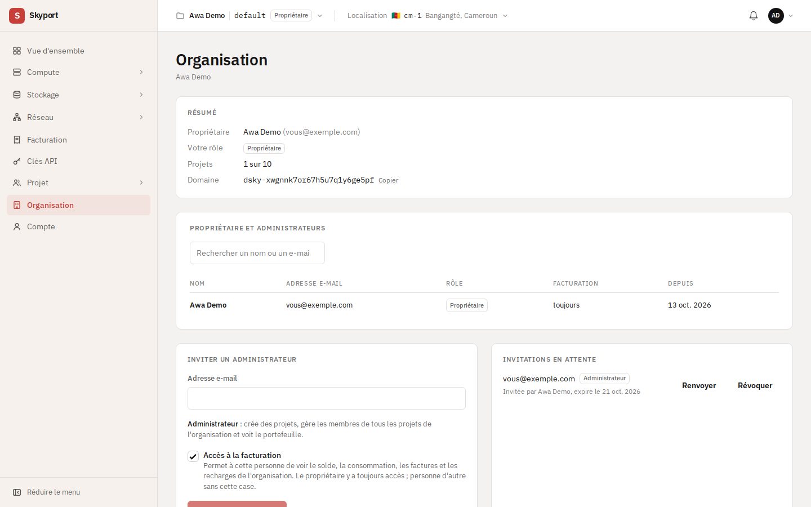Screen dimensions: 811x507
Task: Click the Compte user icon
Action: point(17,226)
